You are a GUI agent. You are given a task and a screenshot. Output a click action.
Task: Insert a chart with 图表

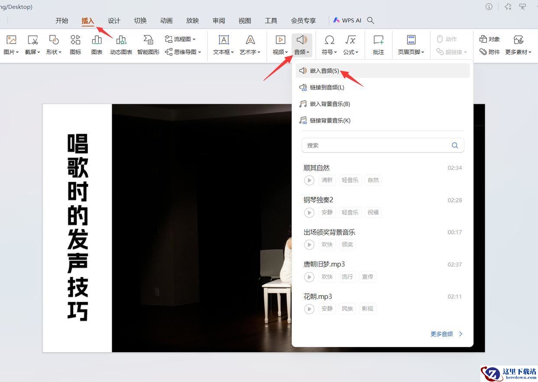tap(97, 45)
